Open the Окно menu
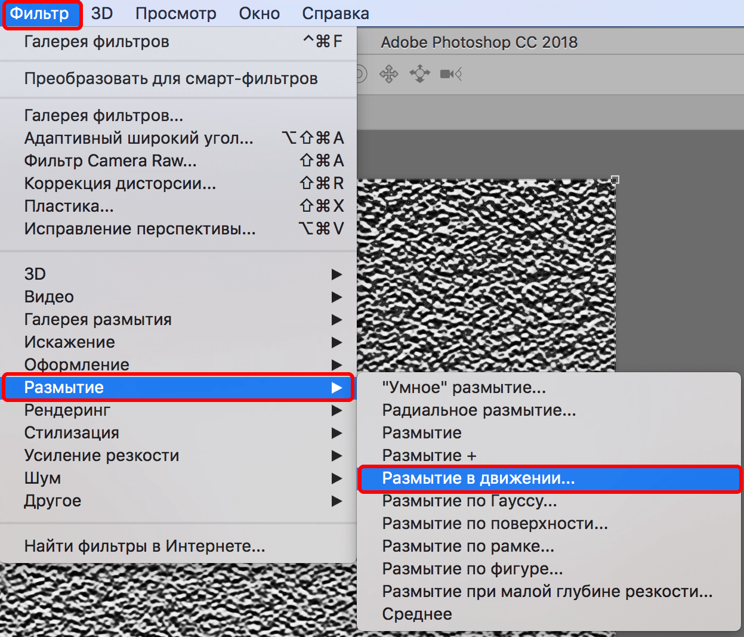This screenshot has width=744, height=637. coord(259,14)
